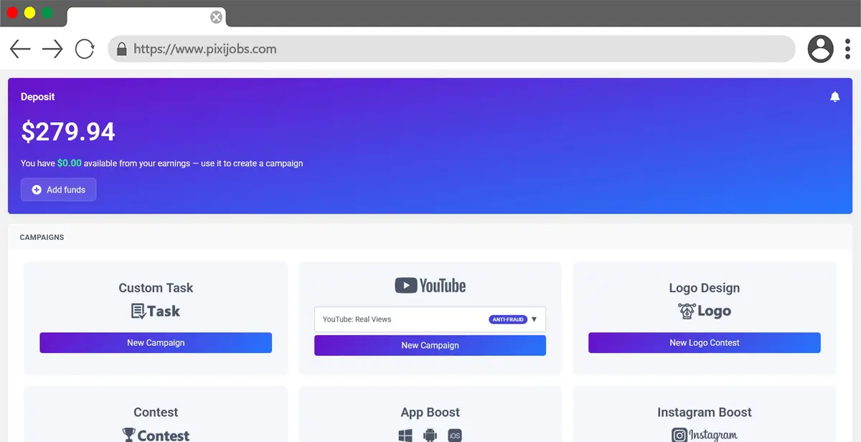
Task: Click the Task logo under Custom Task
Action: 156,311
